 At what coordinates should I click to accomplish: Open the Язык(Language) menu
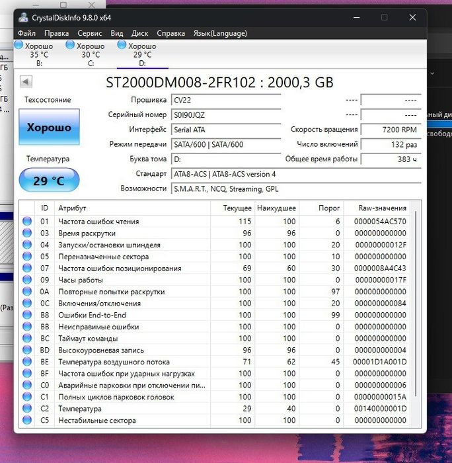coord(220,33)
